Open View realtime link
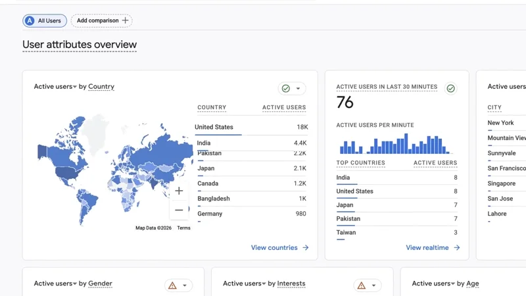The width and height of the screenshot is (526, 296). [x=433, y=248]
